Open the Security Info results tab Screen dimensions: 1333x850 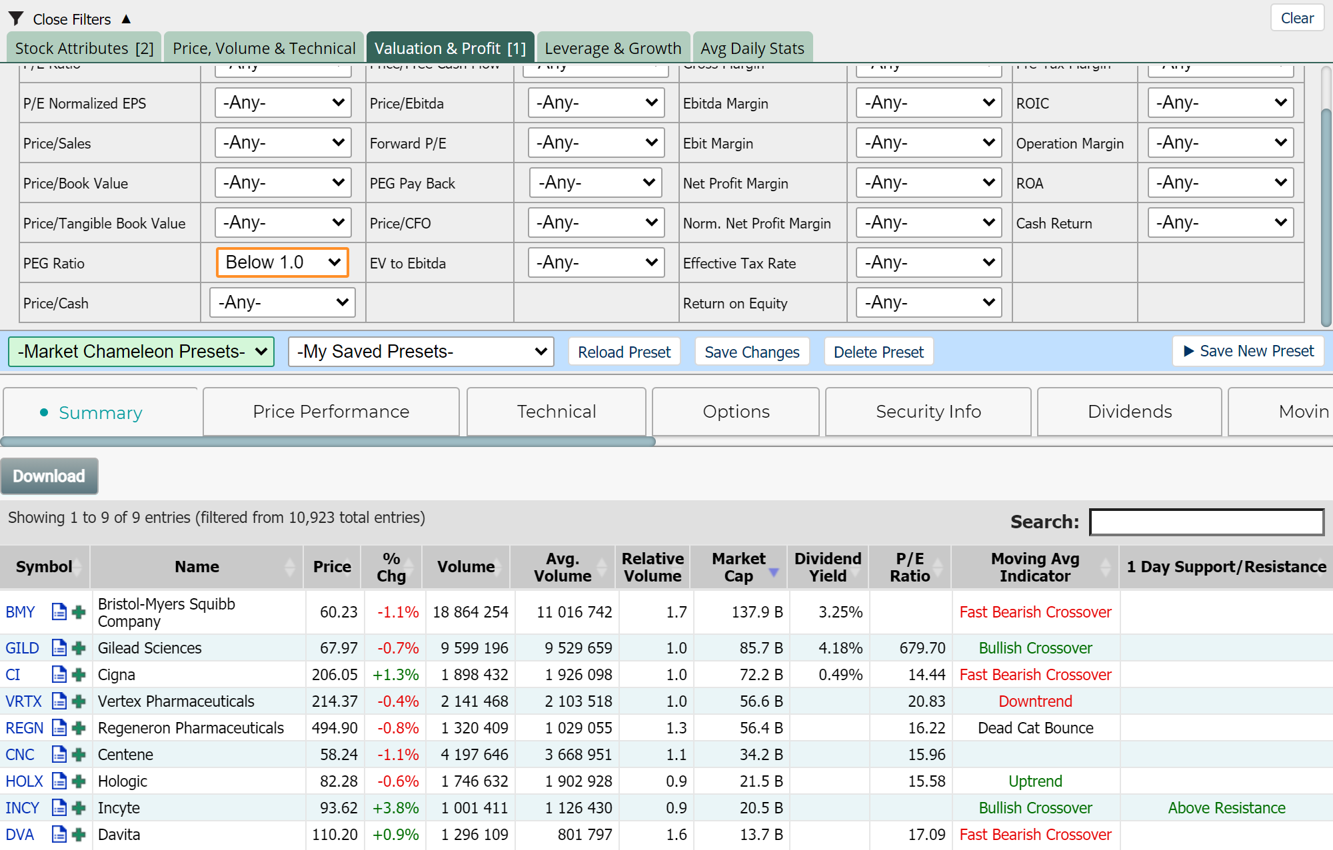tap(928, 412)
